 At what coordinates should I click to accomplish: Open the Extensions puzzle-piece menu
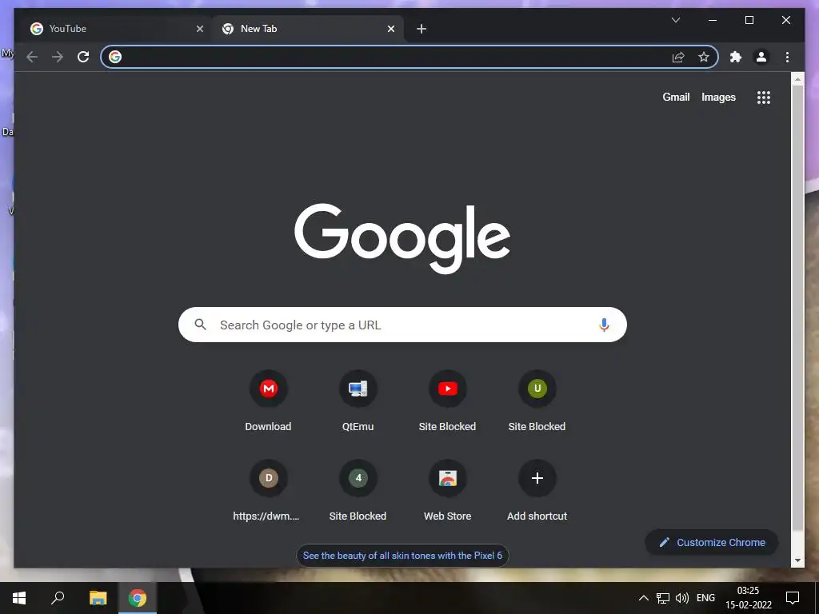736,57
